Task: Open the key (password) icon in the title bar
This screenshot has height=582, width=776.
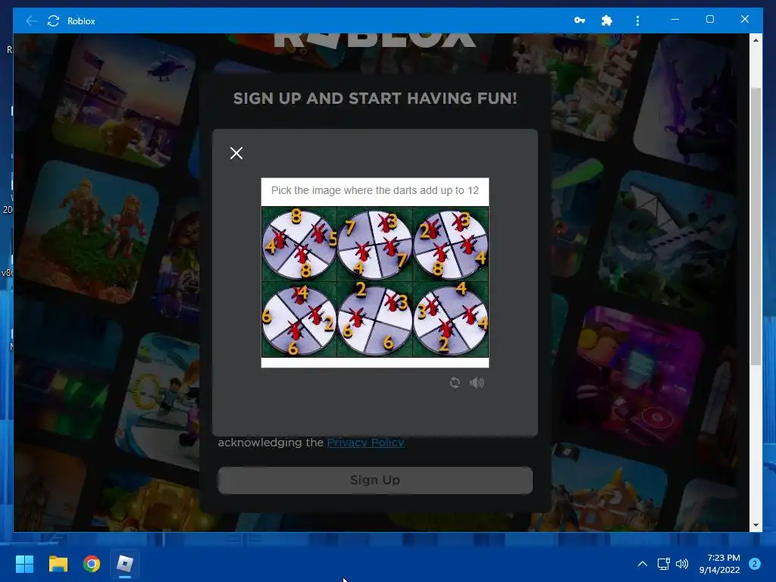Action: tap(580, 20)
